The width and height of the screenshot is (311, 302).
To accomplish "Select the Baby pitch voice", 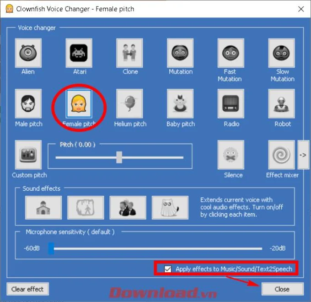I will point(180,103).
